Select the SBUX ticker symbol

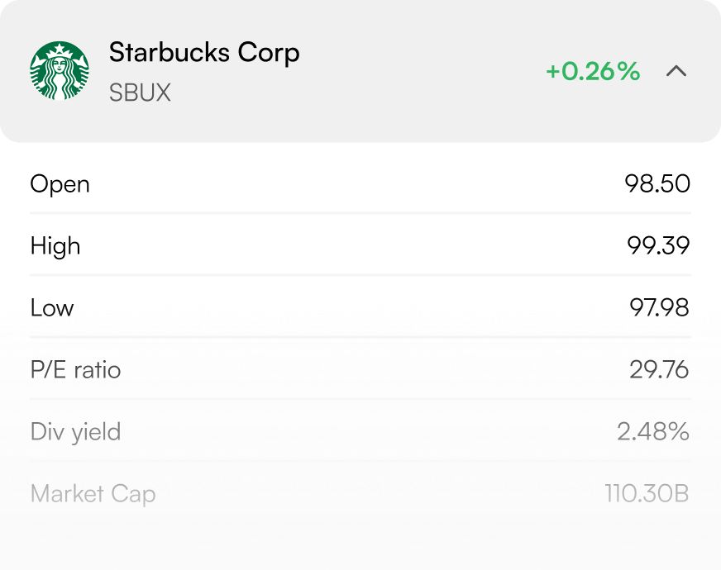pos(140,93)
